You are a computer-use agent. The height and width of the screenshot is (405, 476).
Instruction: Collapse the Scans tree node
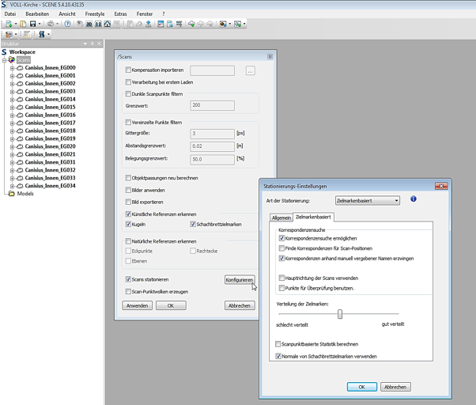click(4, 60)
